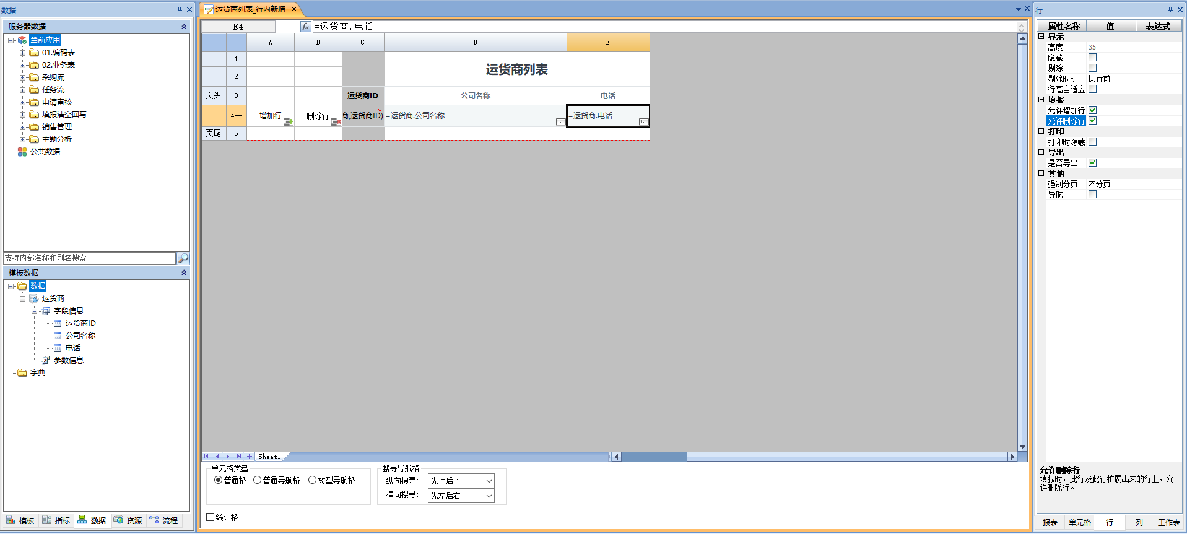Pin the left 数据 panel

click(x=180, y=9)
